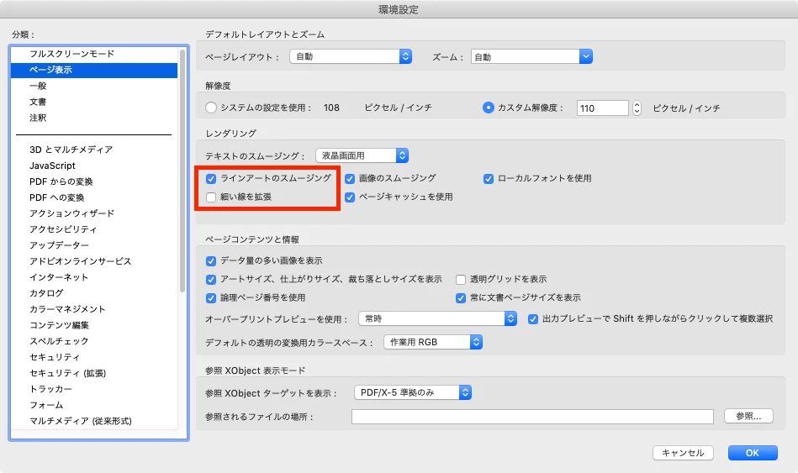Viewport: 798px width, 473px height.
Task: Open ページレイアウト dropdown
Action: pos(351,56)
